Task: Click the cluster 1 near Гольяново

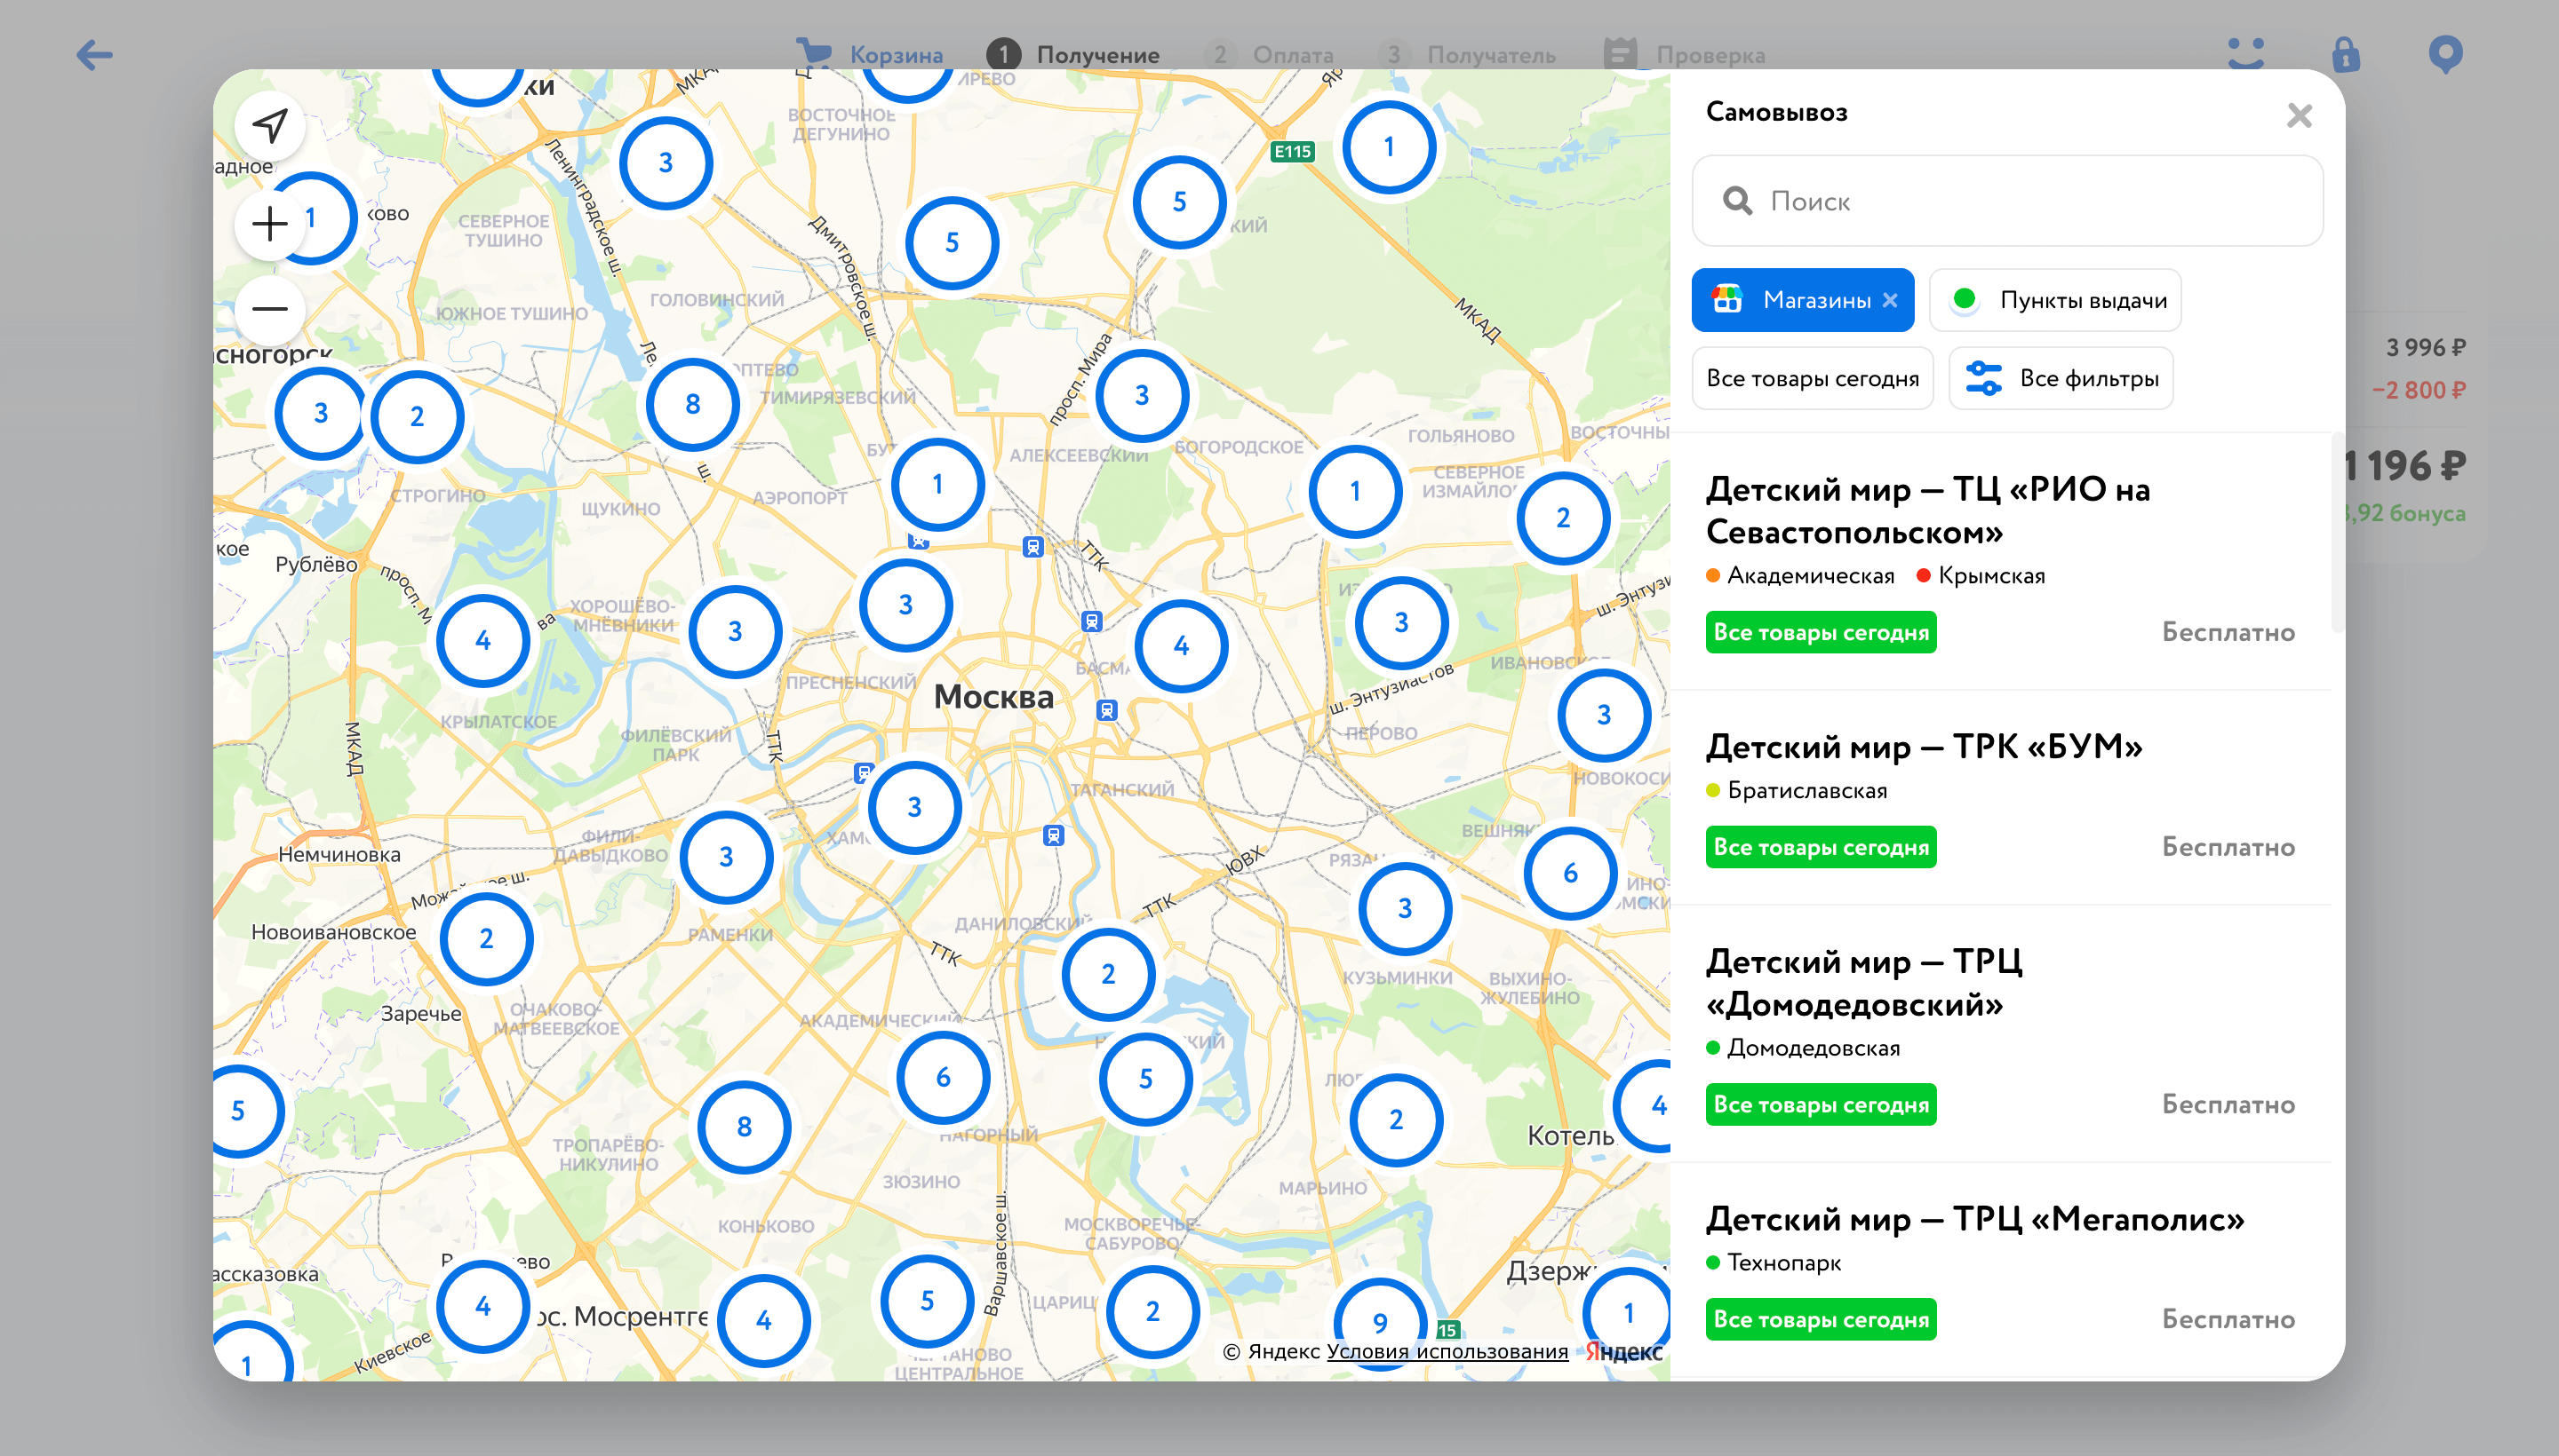Action: point(1355,492)
